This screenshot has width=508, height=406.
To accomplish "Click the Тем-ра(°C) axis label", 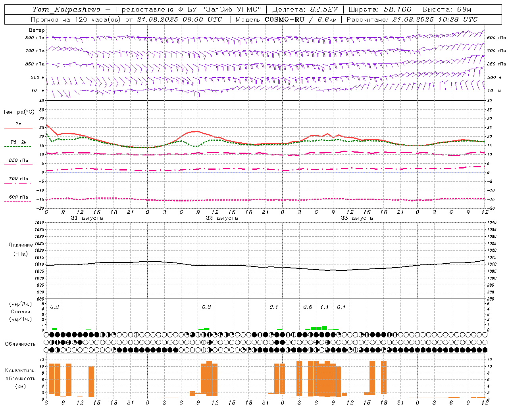I will point(19,112).
